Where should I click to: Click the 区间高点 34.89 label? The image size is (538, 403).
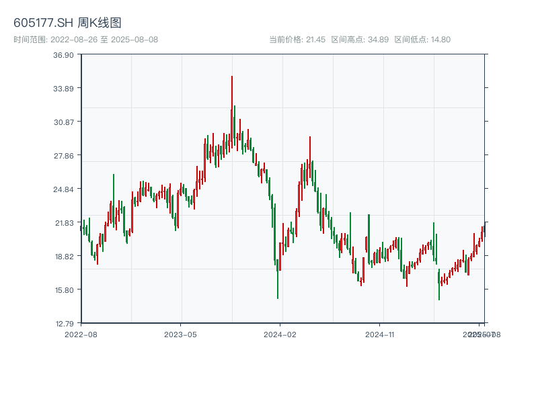pos(360,40)
